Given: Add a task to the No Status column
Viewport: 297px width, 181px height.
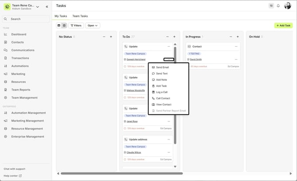Looking at the screenshot, I should click(111, 37).
